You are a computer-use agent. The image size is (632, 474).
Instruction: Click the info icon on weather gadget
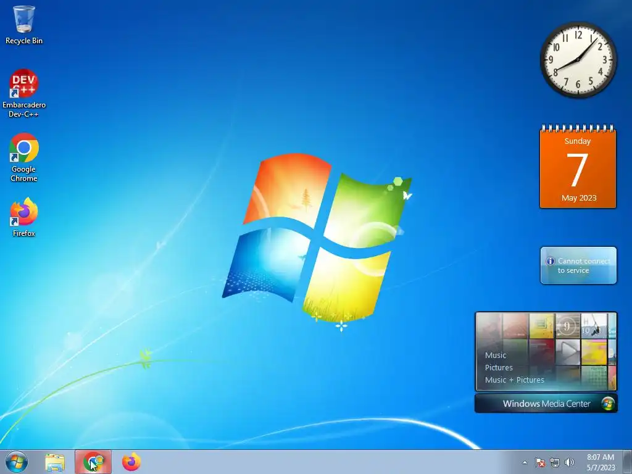[550, 261]
